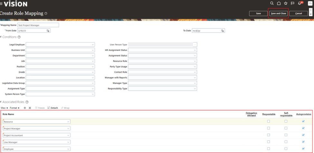The image size is (314, 153).
Task: Click the Mapping Name input field
Action: pos(38,25)
